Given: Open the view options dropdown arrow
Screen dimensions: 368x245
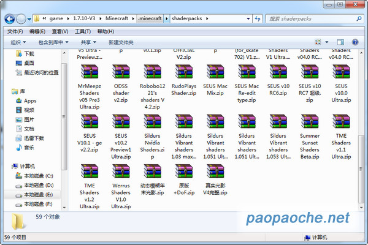Looking at the screenshot, I should 327,42.
